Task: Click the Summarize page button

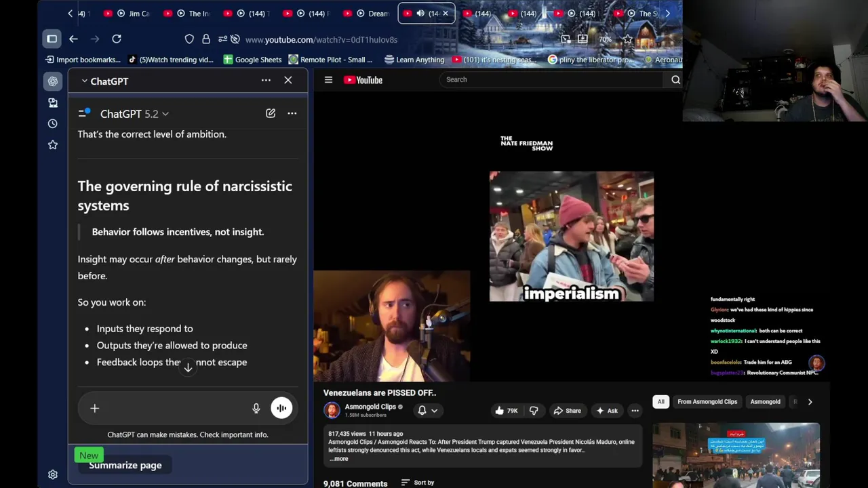Action: tap(125, 465)
